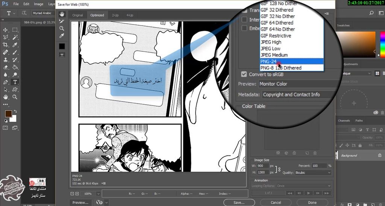Select the Path Selection tool

pyautogui.click(x=5, y=90)
